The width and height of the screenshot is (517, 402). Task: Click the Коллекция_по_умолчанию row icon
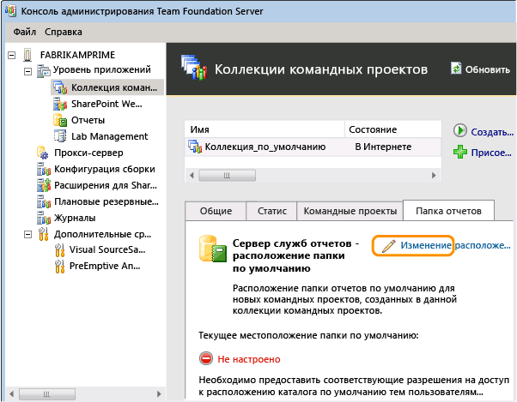click(x=195, y=147)
